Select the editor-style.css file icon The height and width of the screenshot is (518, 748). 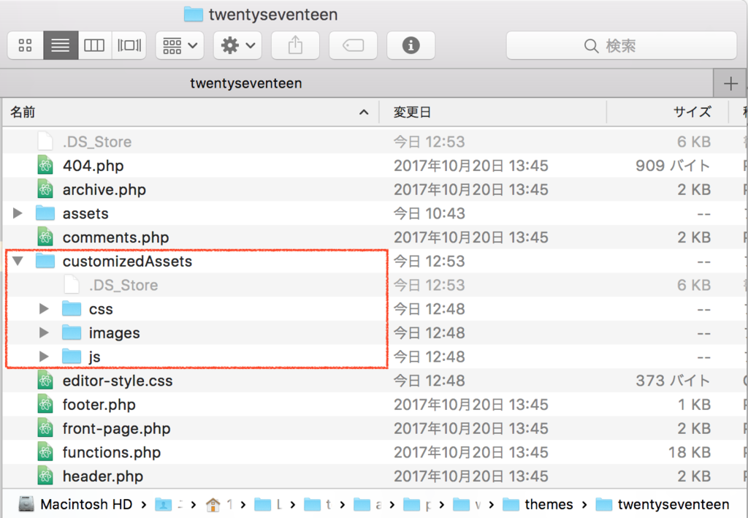tap(45, 381)
